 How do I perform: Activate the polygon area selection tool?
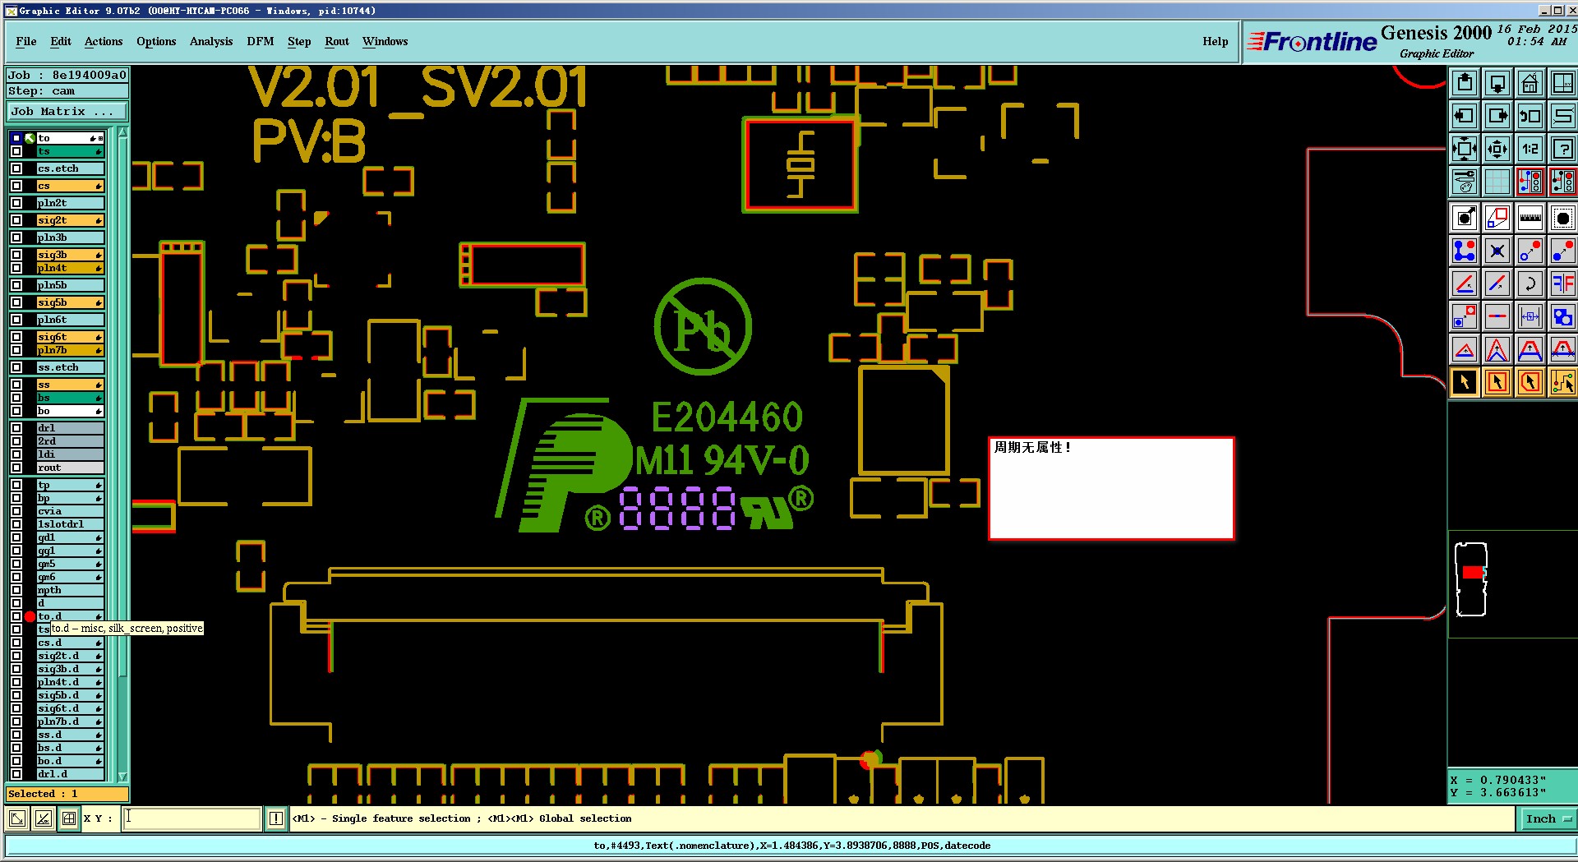(x=1530, y=382)
